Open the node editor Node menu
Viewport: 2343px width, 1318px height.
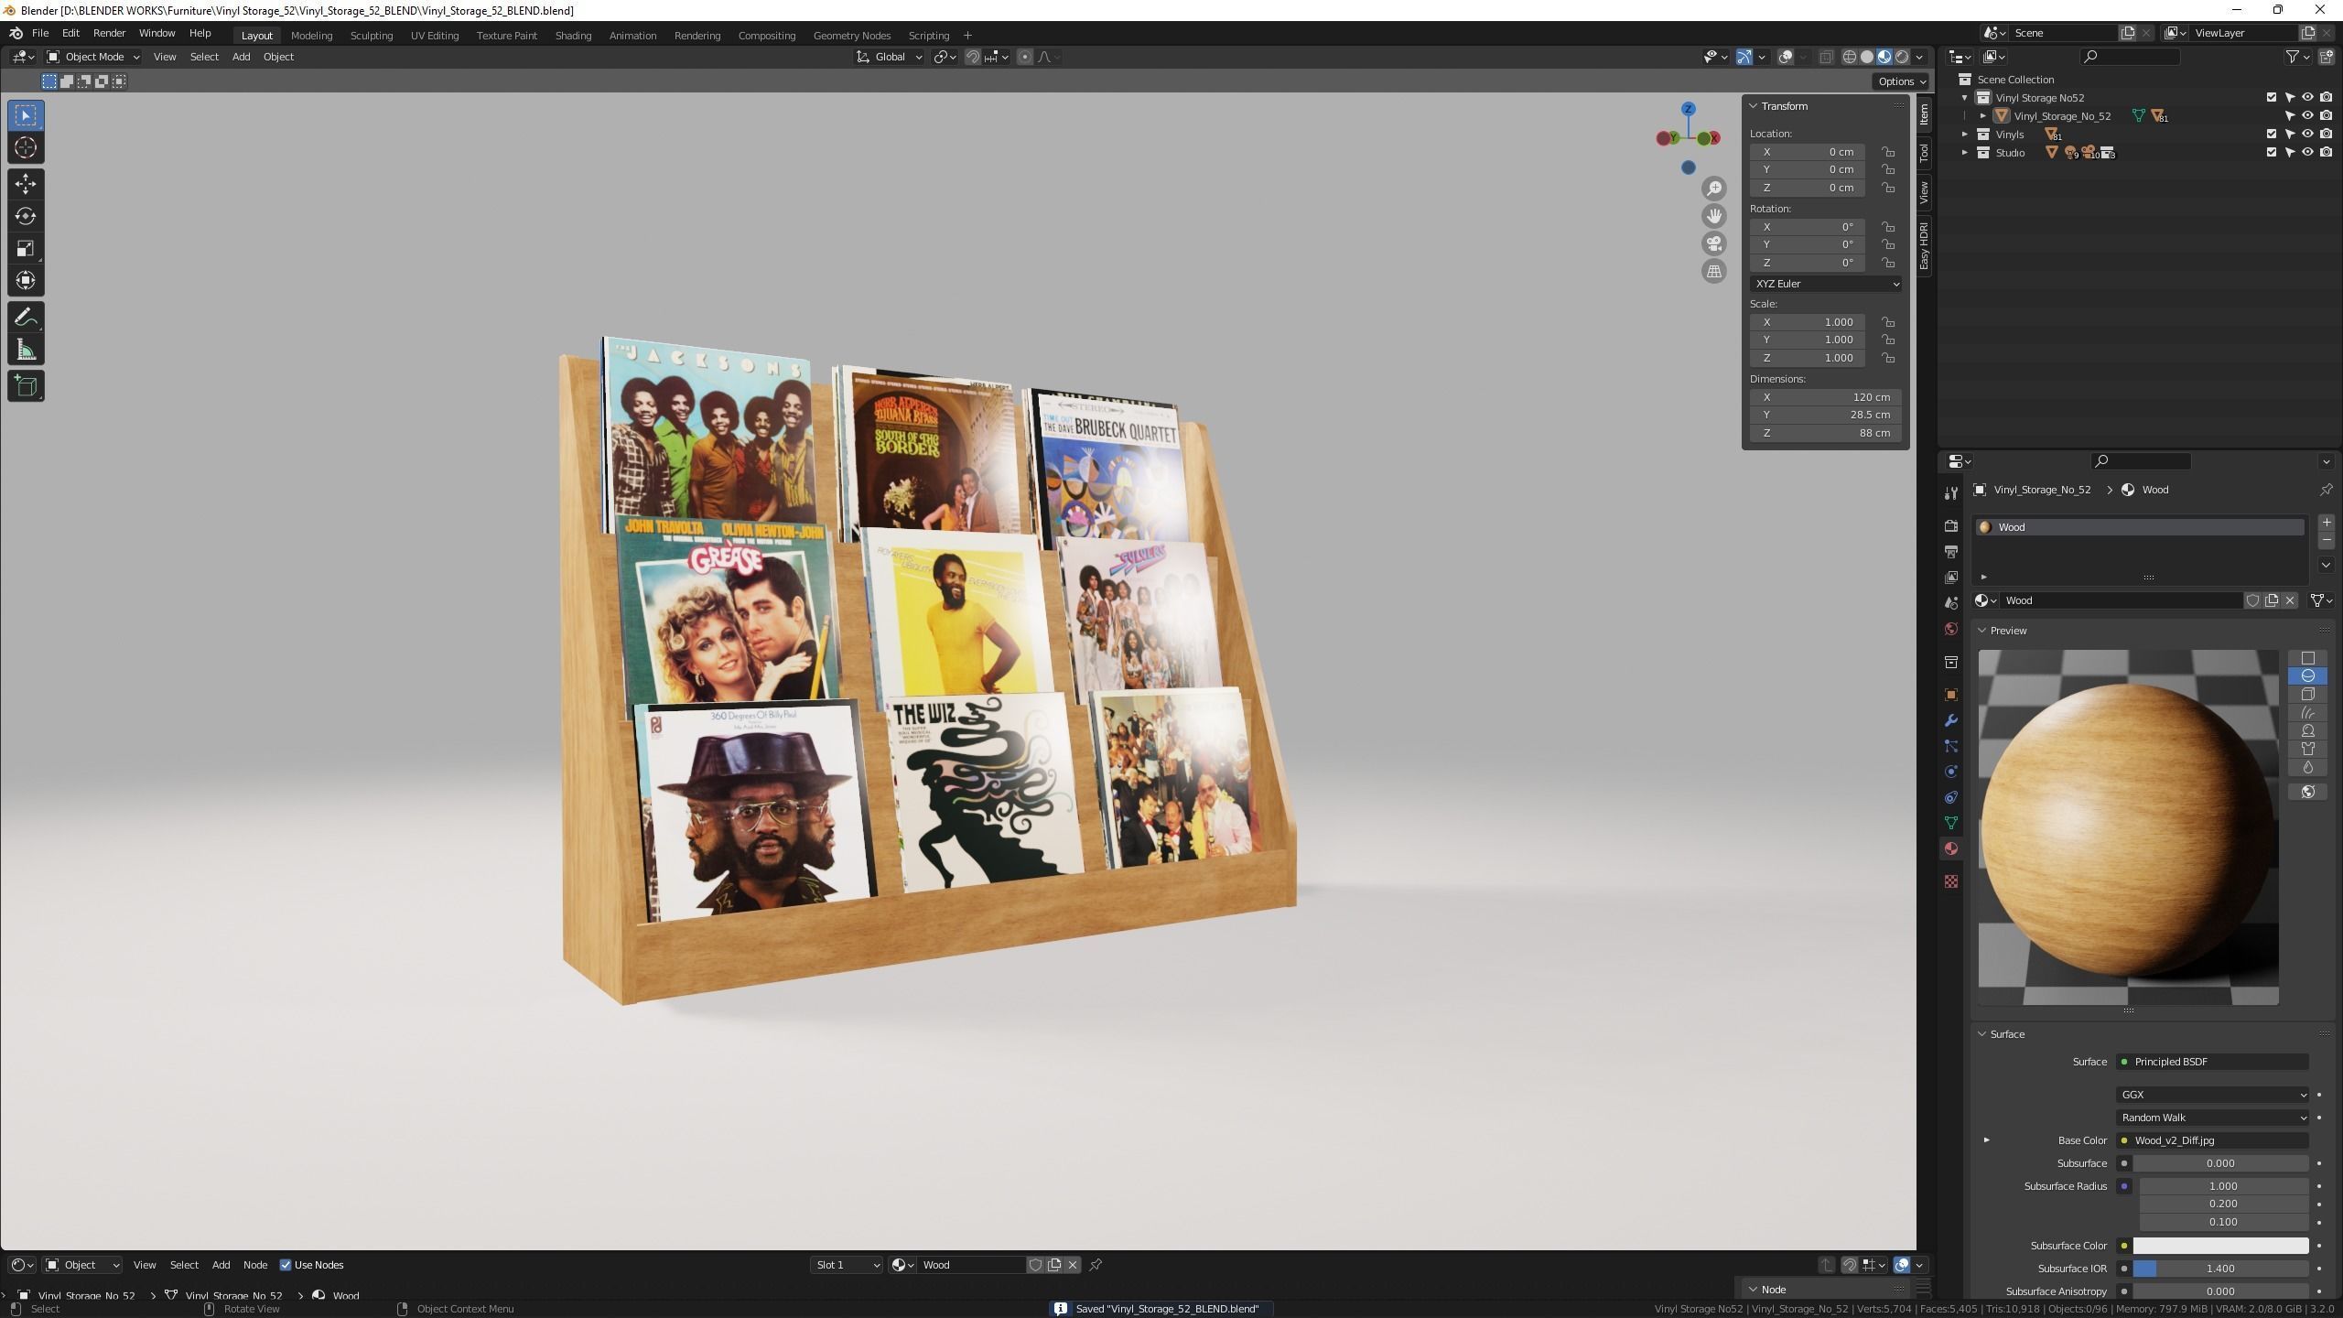(254, 1265)
